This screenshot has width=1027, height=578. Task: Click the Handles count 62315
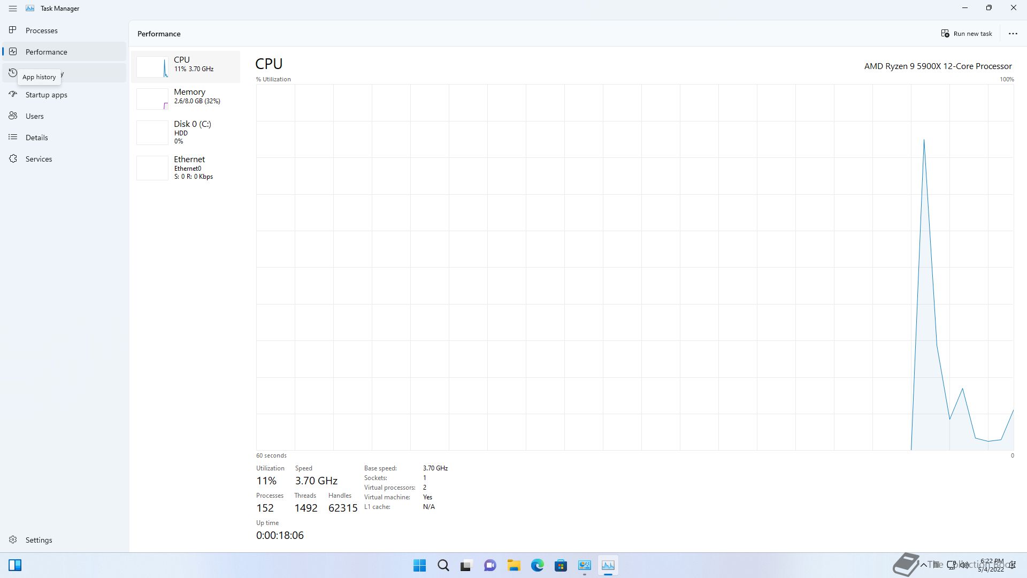[x=343, y=508]
